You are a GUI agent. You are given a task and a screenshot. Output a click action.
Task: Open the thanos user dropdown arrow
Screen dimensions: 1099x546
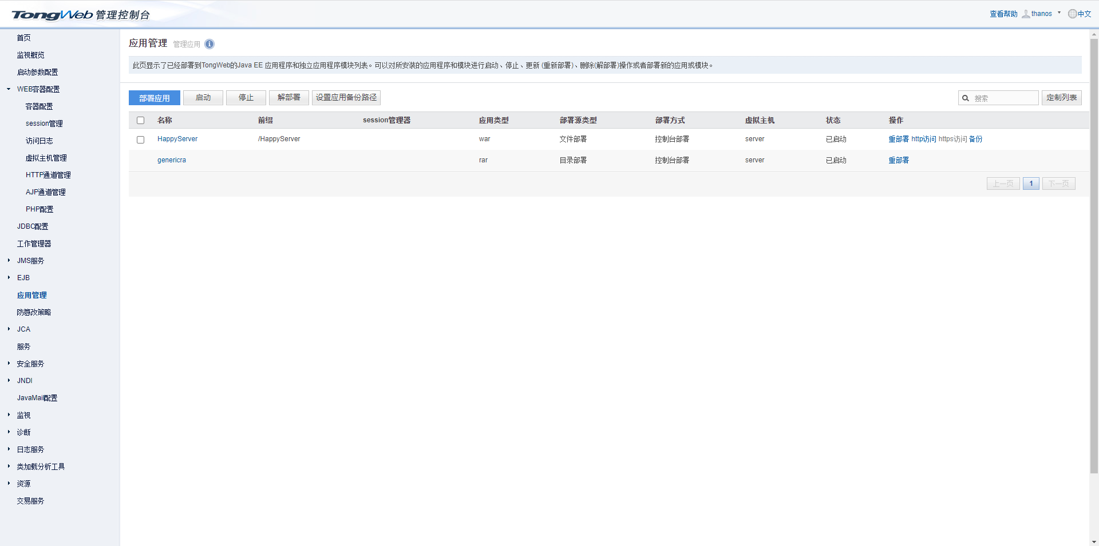tap(1059, 13)
